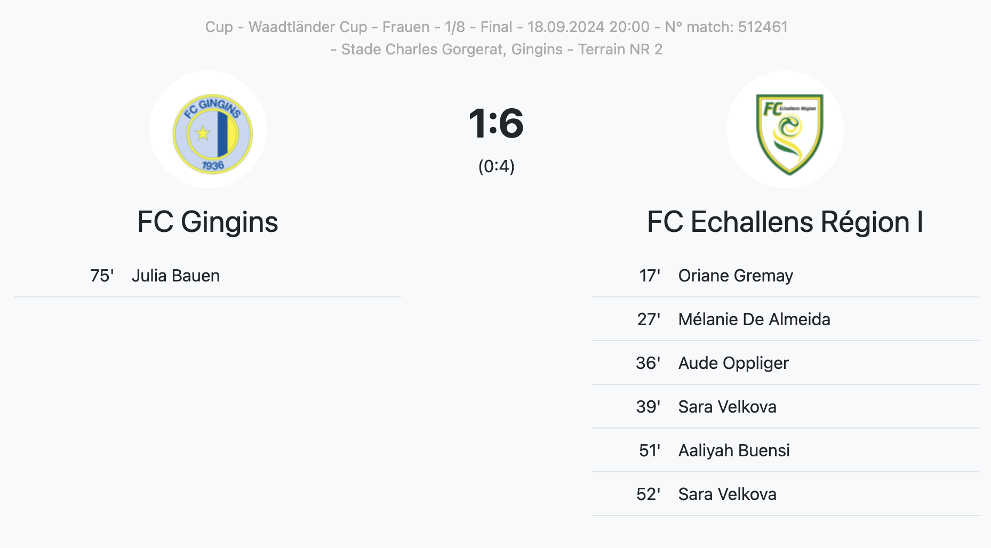Click the 75' goal minute marker
Screen dimensions: 991x548
coord(102,276)
